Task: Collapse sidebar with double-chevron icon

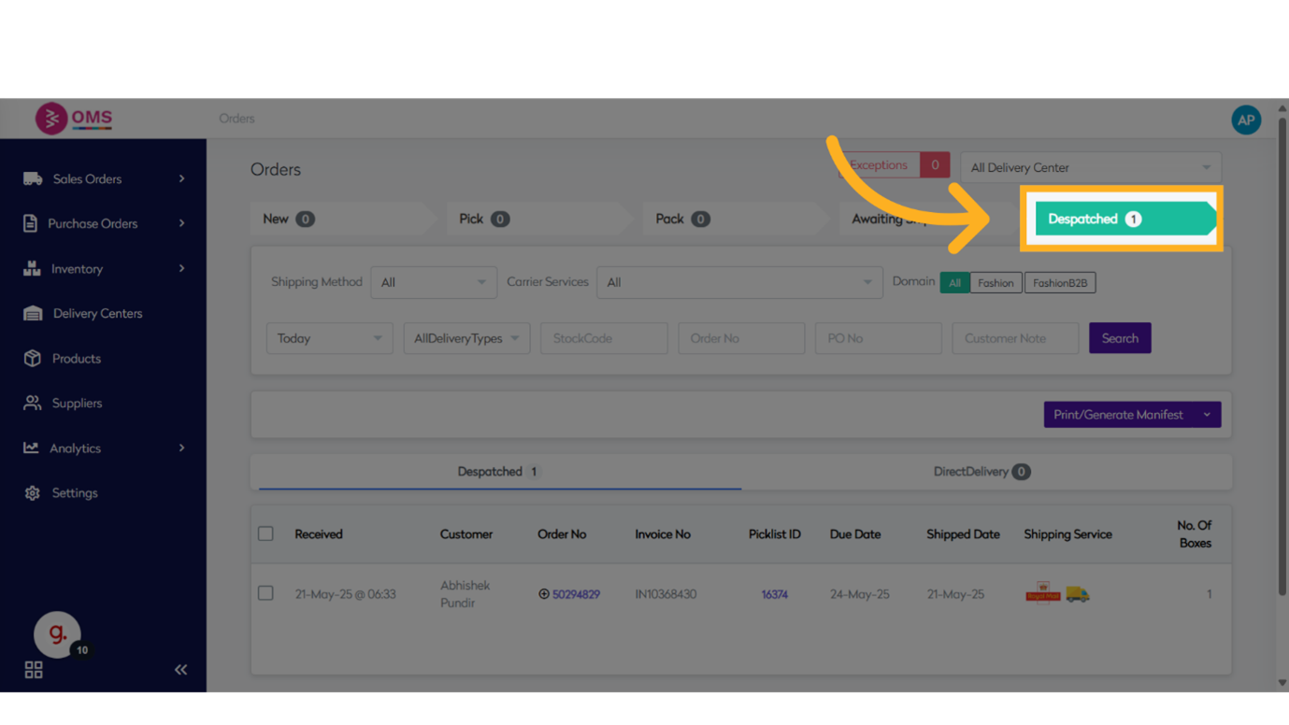Action: tap(180, 669)
